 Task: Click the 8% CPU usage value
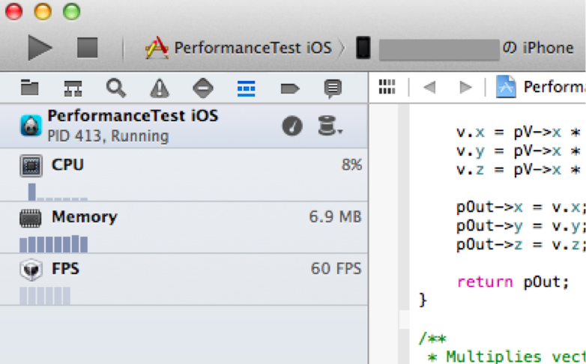tap(351, 165)
